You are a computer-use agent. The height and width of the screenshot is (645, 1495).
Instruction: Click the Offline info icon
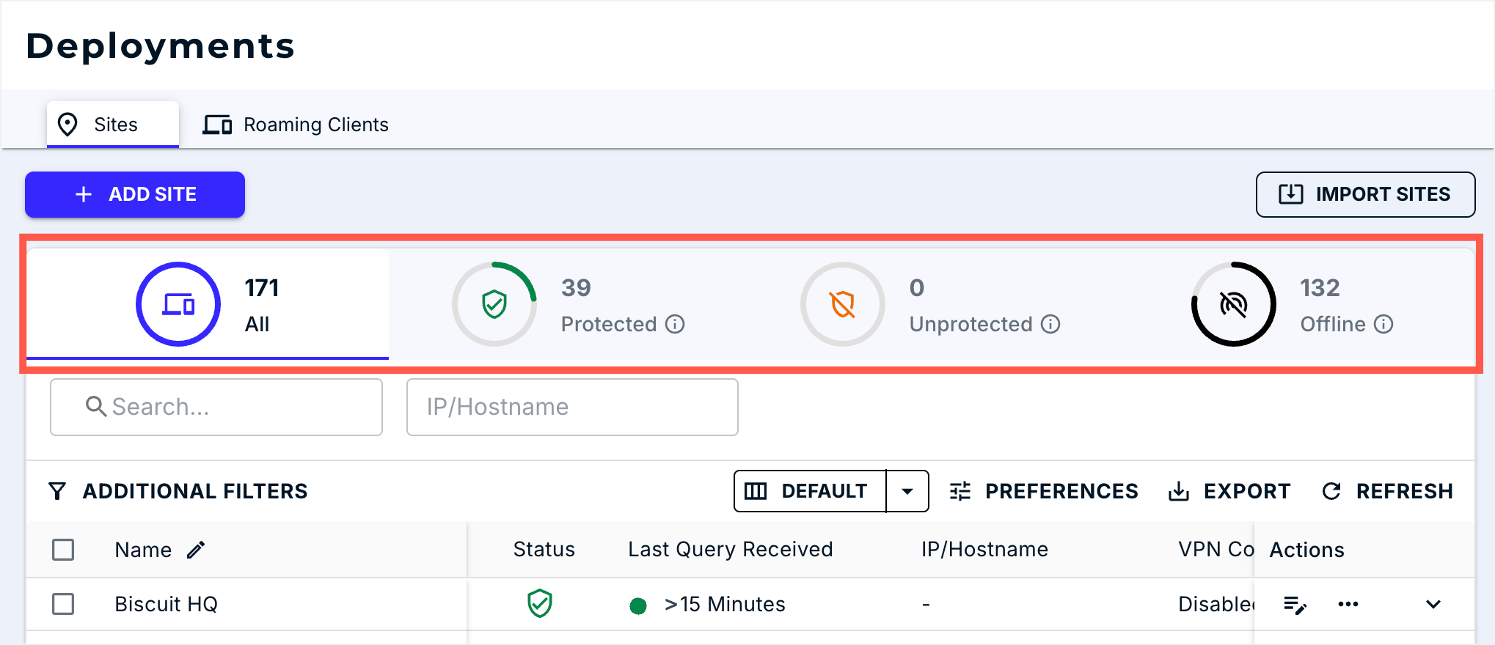(1383, 324)
